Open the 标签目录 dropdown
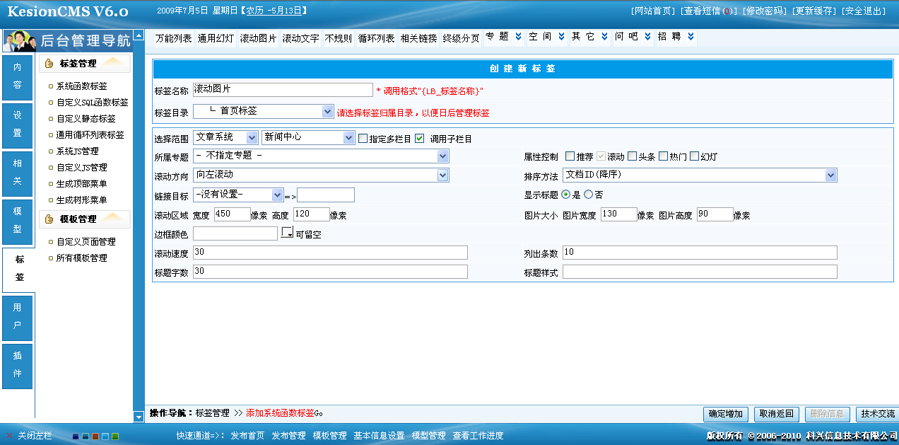Viewport: 899px width, 445px height. point(327,111)
